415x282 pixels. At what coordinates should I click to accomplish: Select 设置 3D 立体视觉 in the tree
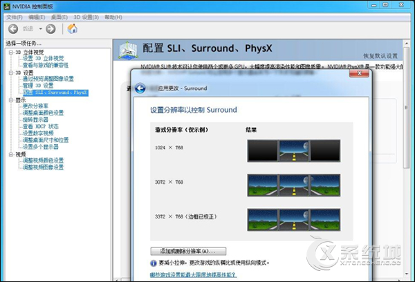(x=43, y=59)
